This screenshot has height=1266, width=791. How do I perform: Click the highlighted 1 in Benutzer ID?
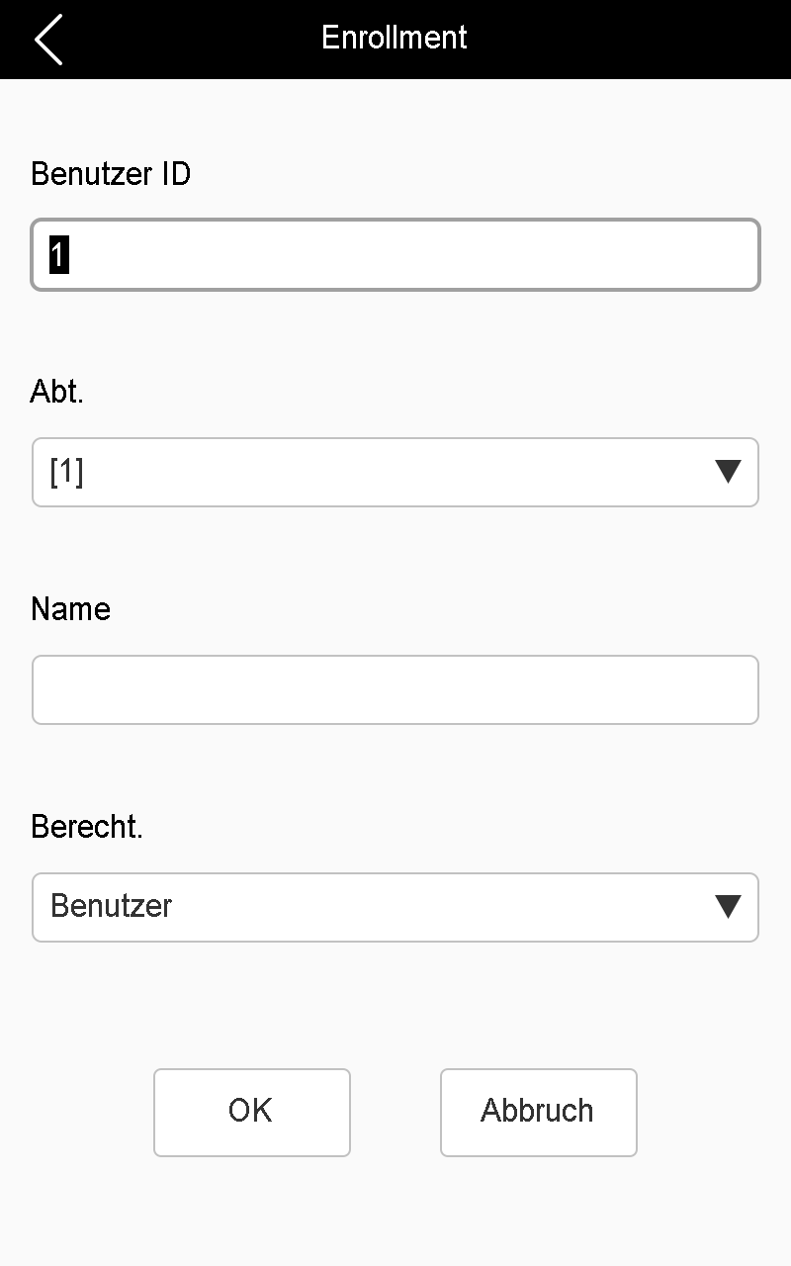click(59, 255)
